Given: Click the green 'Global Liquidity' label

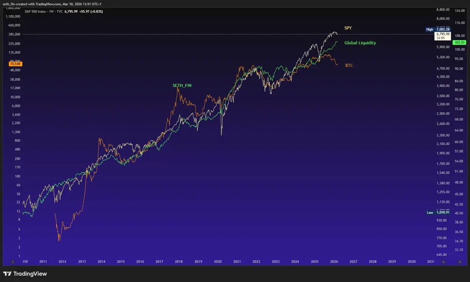Looking at the screenshot, I should 360,43.
